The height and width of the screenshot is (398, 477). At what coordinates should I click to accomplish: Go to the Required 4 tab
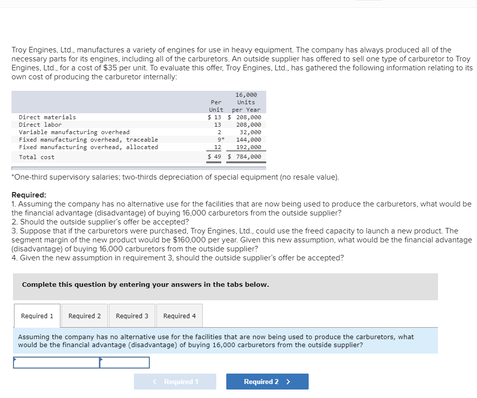coord(179,316)
